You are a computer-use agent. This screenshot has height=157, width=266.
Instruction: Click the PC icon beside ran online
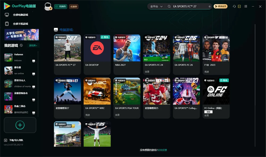click(x=34, y=74)
